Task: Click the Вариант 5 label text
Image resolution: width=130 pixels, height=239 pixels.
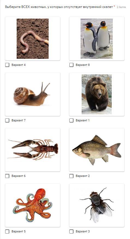Action: tap(19, 232)
